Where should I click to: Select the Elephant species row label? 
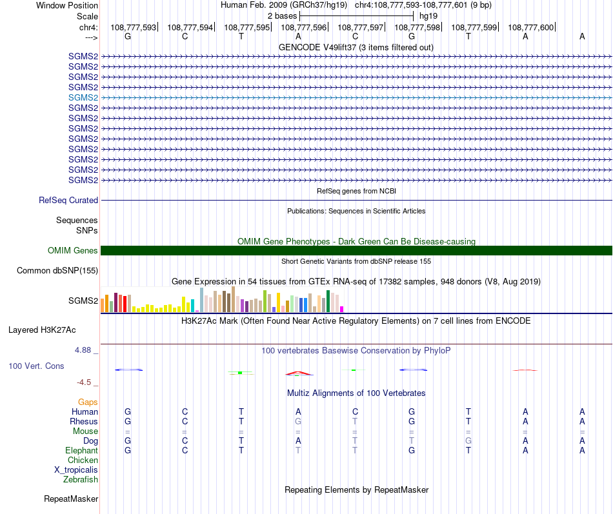[81, 450]
